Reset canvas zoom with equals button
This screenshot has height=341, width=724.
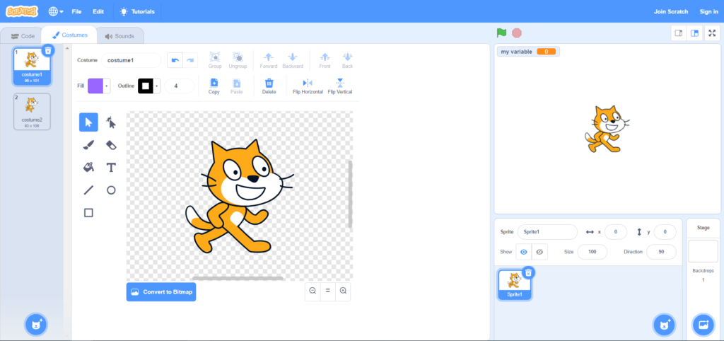coord(328,291)
